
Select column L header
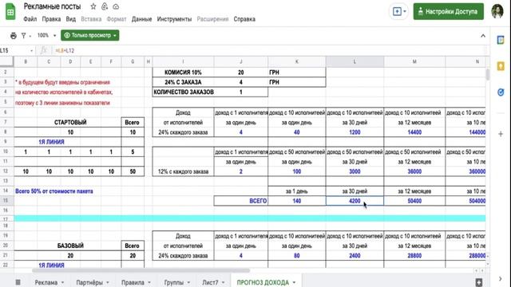(355, 61)
